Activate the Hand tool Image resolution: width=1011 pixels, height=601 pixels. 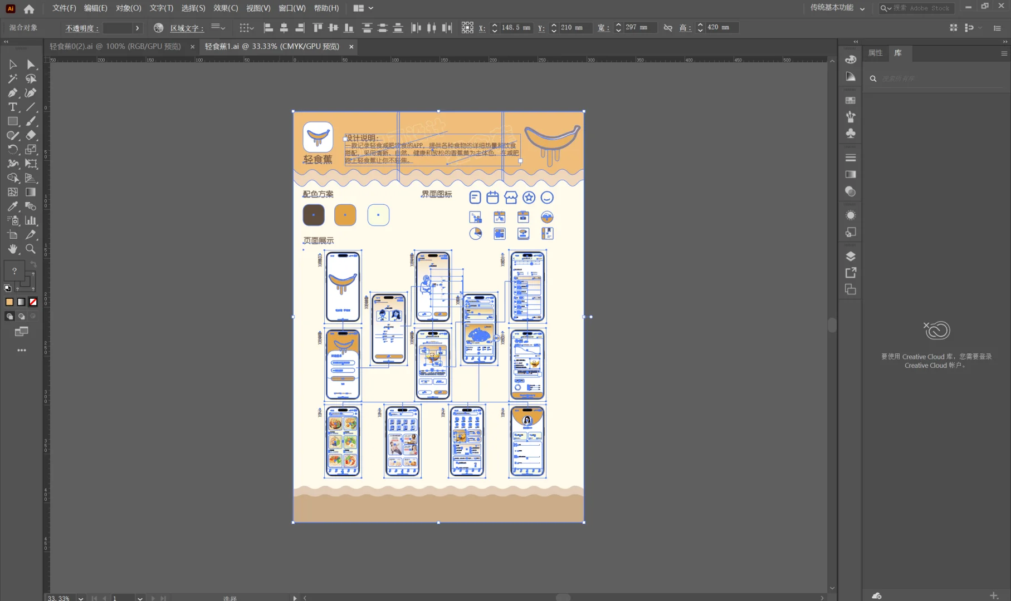tap(13, 249)
